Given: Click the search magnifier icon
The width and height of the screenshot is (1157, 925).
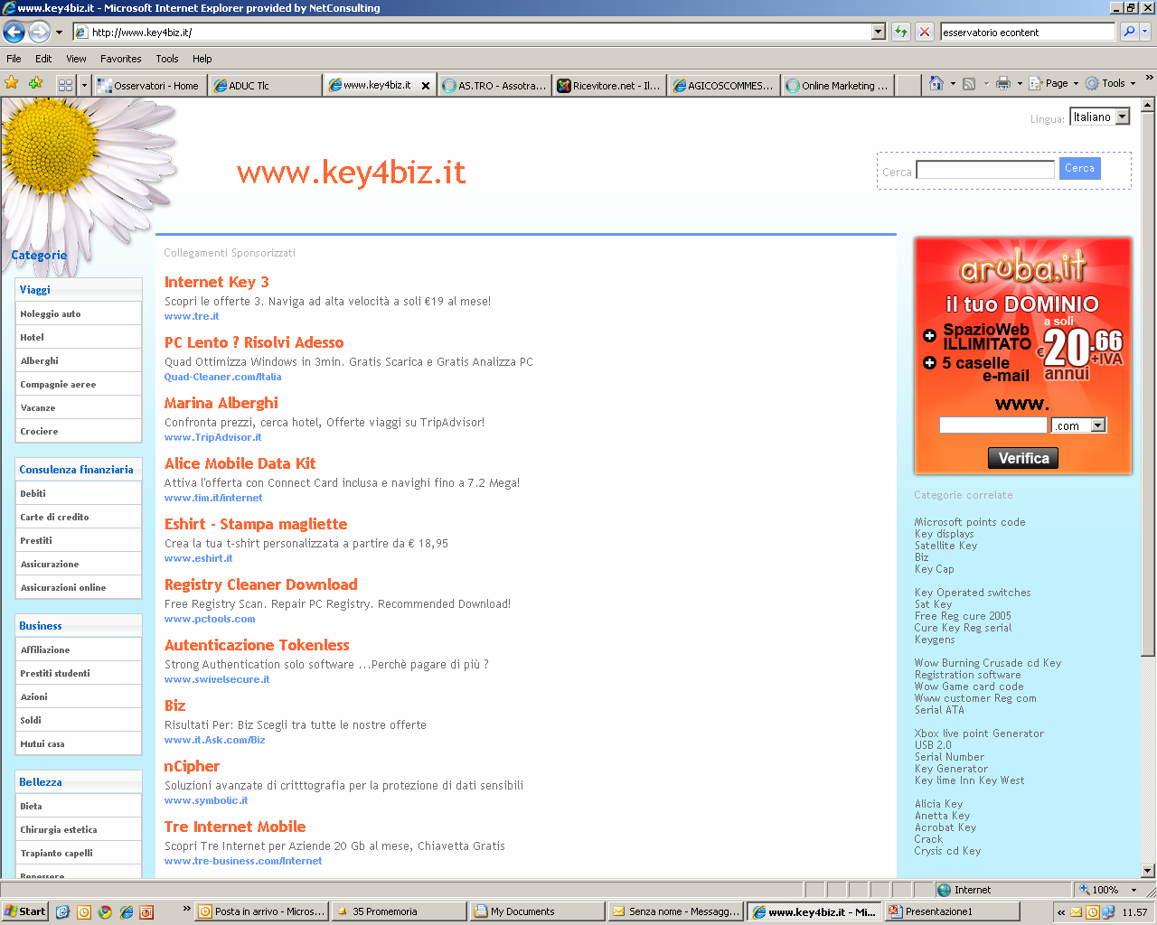Looking at the screenshot, I should coord(1129,32).
